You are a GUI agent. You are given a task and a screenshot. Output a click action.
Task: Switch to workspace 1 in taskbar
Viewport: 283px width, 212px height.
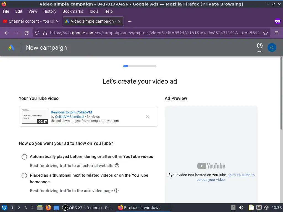tap(12, 208)
